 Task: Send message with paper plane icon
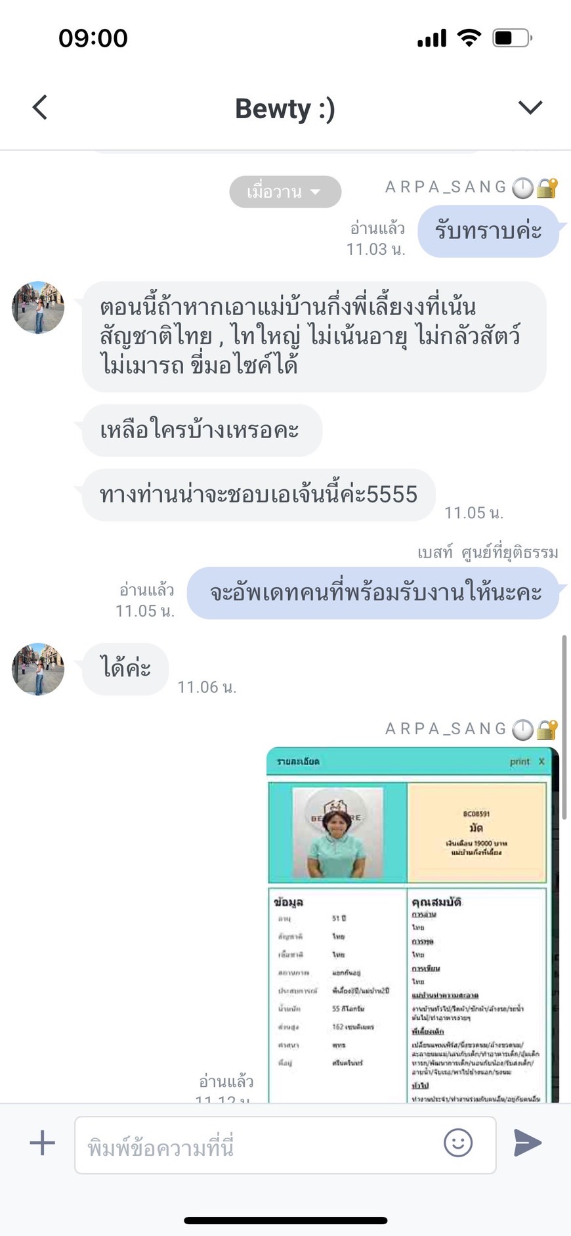pyautogui.click(x=528, y=1143)
